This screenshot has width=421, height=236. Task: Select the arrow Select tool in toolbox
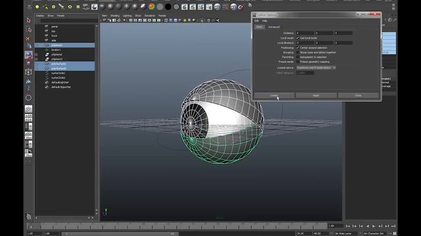[28, 20]
